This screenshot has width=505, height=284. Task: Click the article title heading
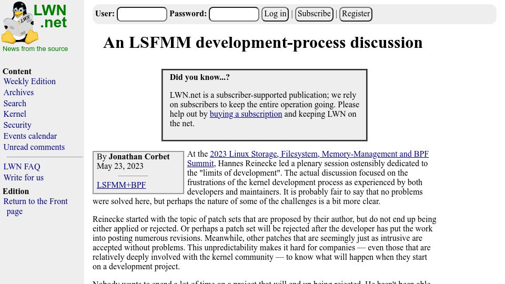point(263,43)
